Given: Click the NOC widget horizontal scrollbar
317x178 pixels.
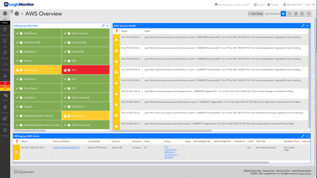Looking at the screenshot, I should click(x=30, y=131).
